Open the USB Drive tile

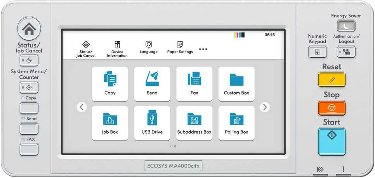[152, 123]
